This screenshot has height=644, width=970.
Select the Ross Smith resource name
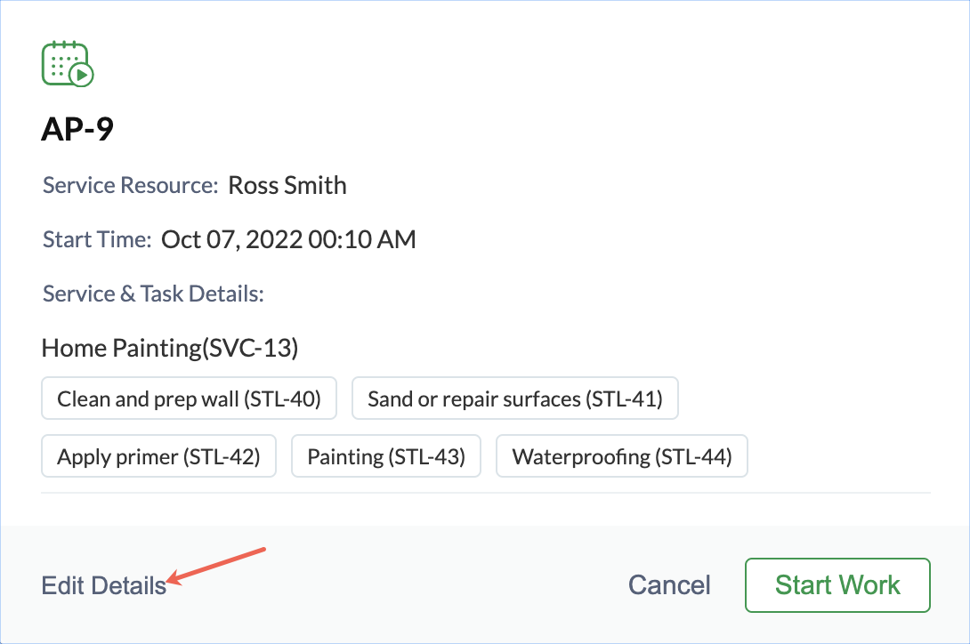coord(287,186)
